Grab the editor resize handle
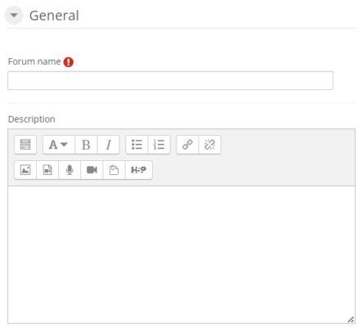Viewport: 358px width, 327px height. coord(351,320)
